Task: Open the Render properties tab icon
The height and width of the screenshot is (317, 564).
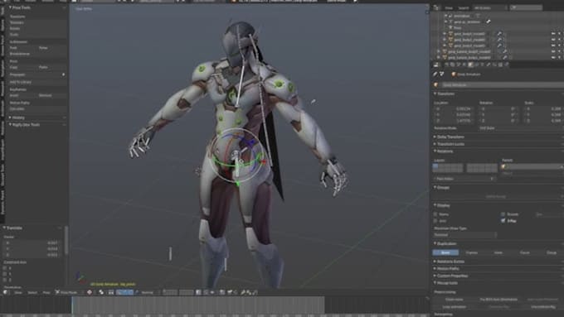Action: tap(447, 65)
